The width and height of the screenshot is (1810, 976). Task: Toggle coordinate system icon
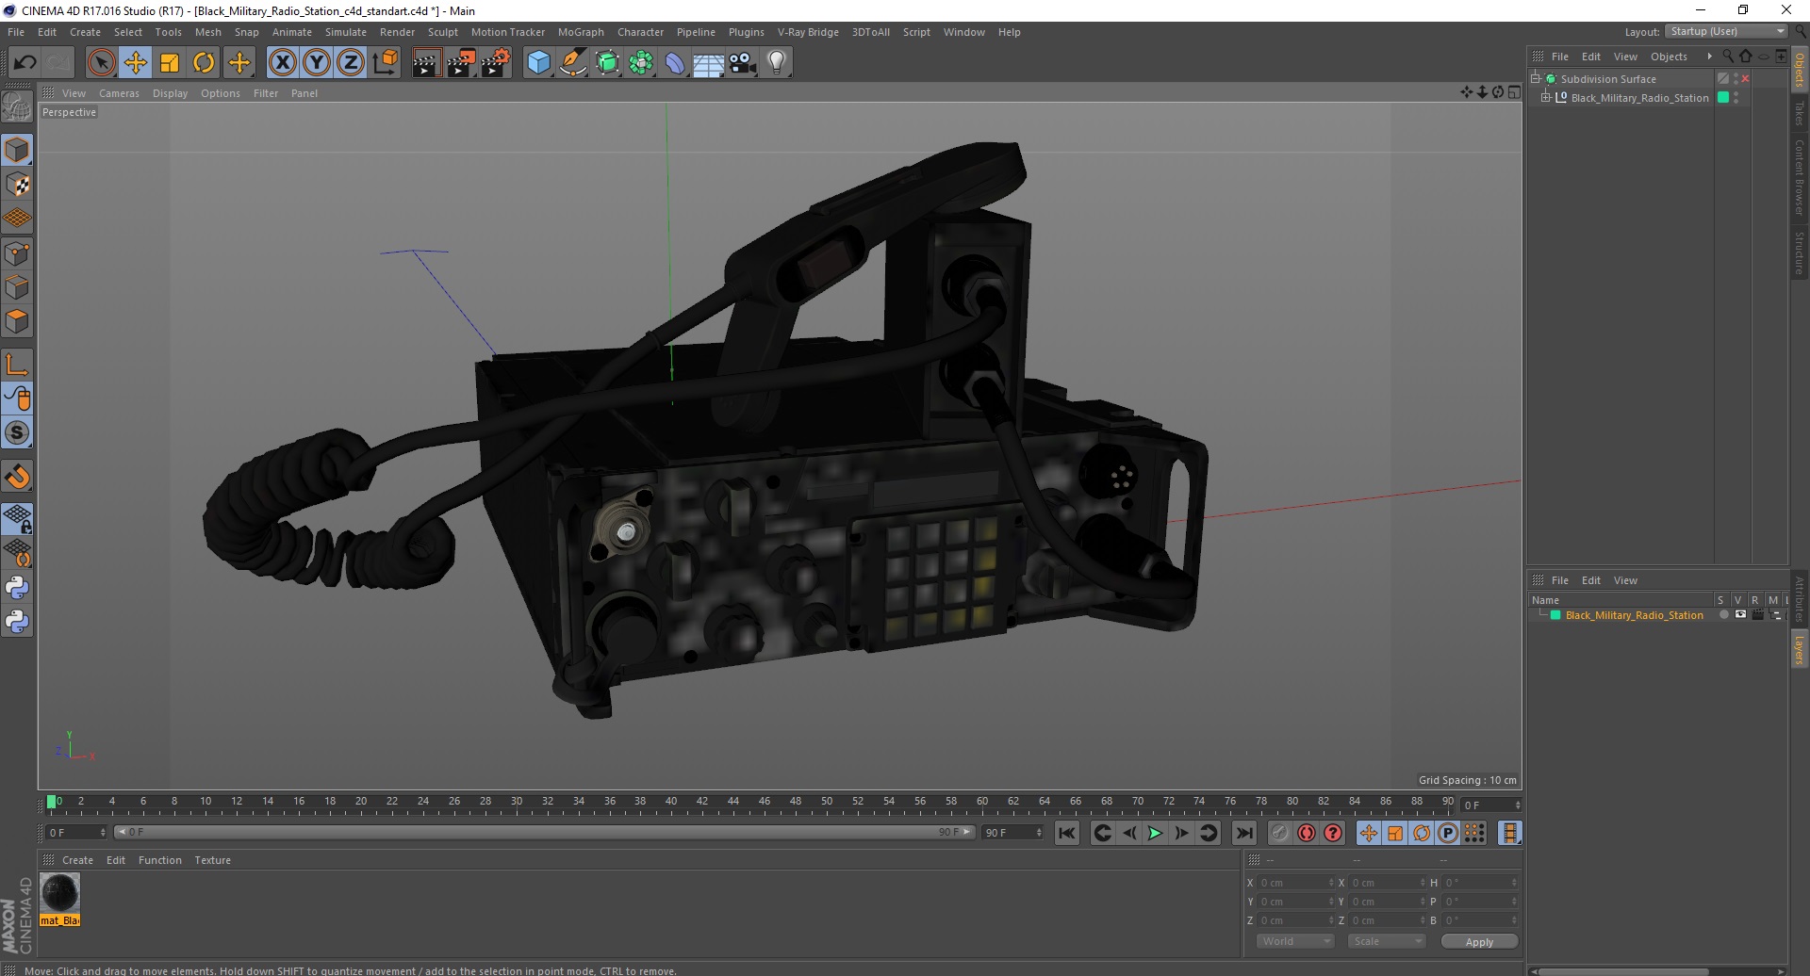[385, 63]
